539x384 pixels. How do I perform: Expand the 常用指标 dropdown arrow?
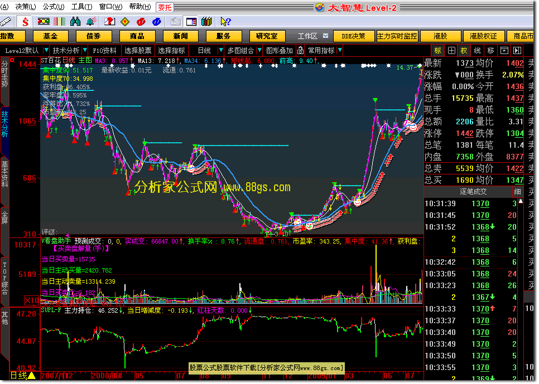[340, 51]
